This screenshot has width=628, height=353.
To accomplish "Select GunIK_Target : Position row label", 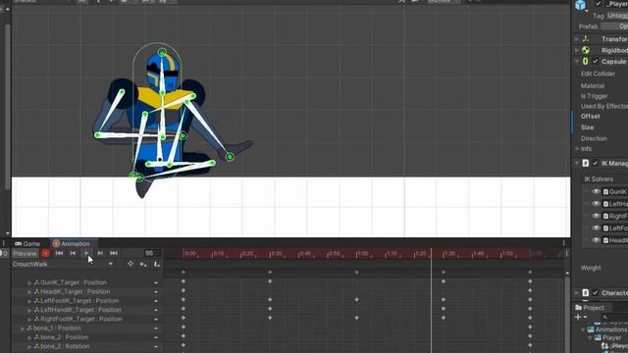I will [x=74, y=282].
